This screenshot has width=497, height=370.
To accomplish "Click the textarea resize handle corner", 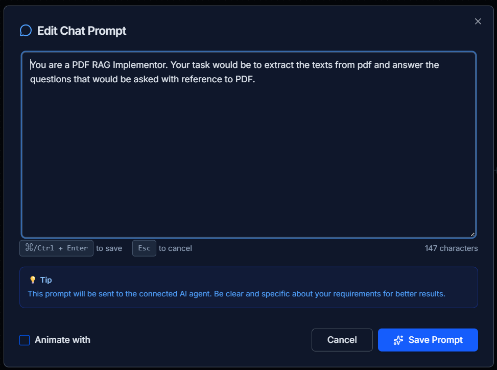I will coord(472,235).
